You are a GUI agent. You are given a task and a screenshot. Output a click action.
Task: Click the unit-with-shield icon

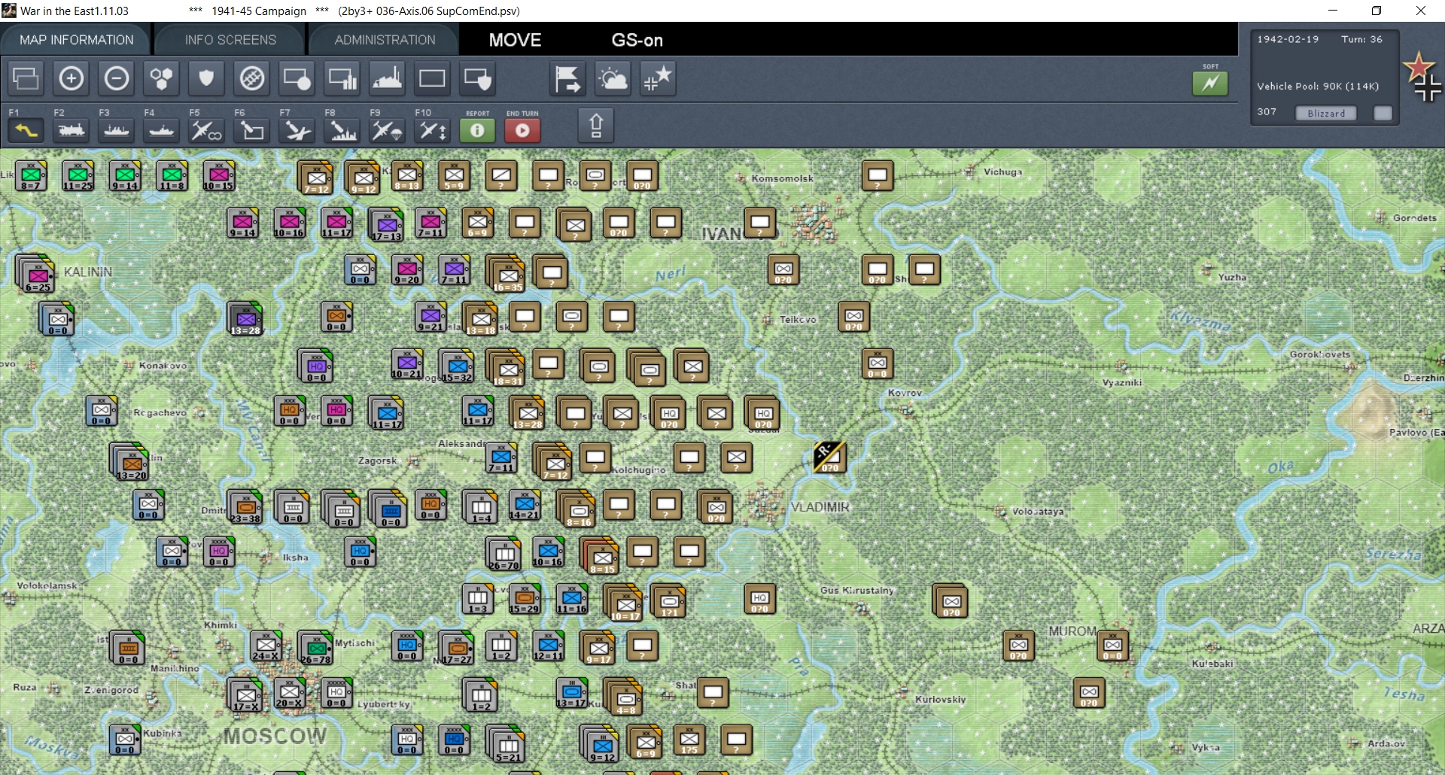click(x=477, y=78)
